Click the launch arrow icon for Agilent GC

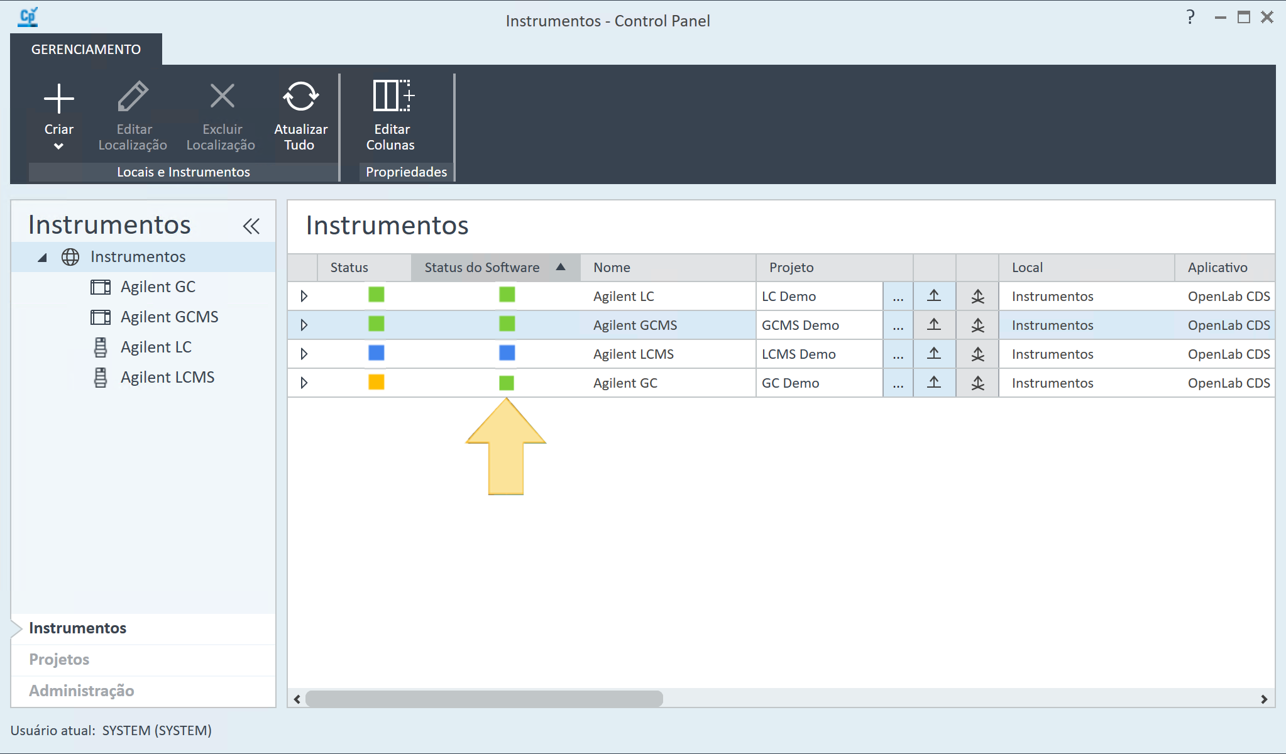click(935, 383)
